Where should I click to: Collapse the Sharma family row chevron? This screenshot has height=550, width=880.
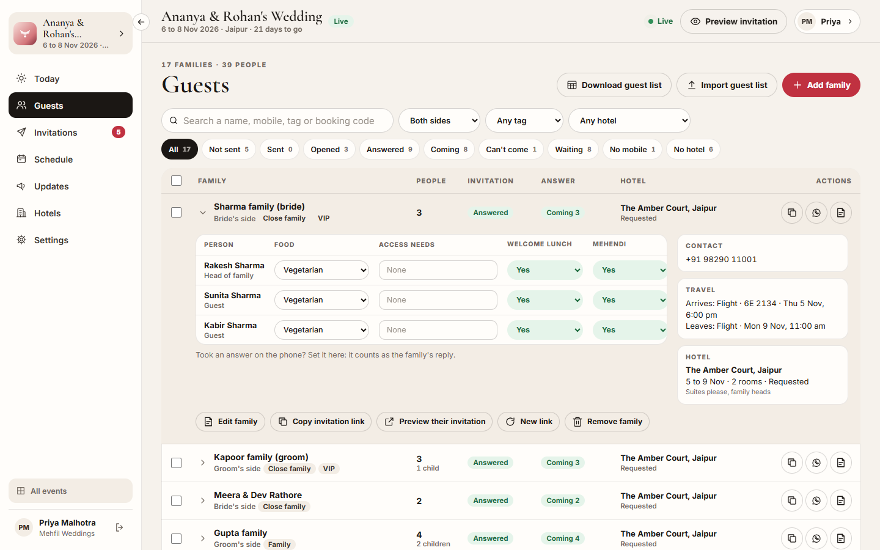pos(203,213)
